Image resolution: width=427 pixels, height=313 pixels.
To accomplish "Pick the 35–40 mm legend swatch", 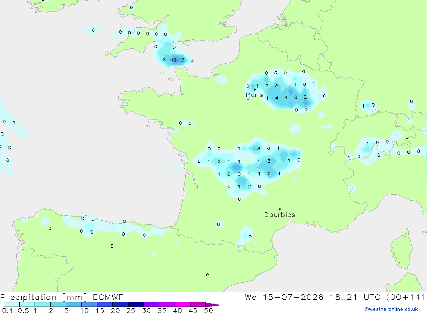I will click(167, 304).
